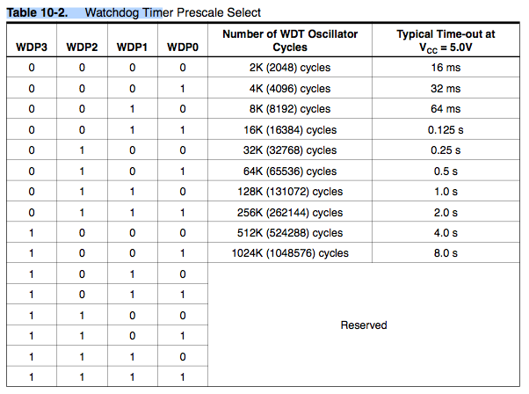Click the 0.125 s time-out value
This screenshot has width=529, height=394.
446,129
